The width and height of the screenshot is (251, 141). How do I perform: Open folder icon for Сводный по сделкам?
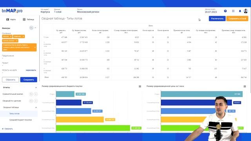(x=31, y=101)
